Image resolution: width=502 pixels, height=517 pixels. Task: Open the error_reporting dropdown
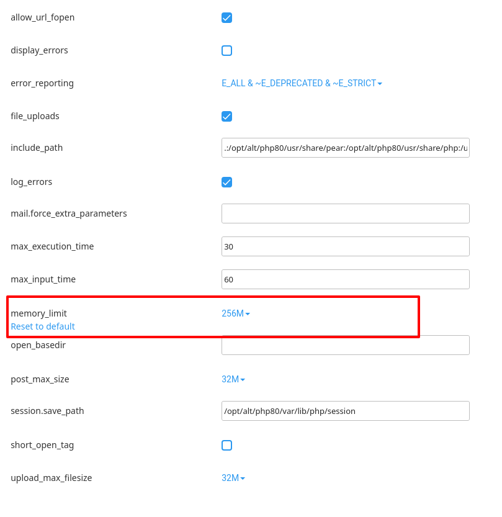[x=302, y=83]
